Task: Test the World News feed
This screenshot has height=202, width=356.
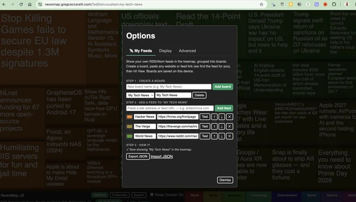Action: 205,136
